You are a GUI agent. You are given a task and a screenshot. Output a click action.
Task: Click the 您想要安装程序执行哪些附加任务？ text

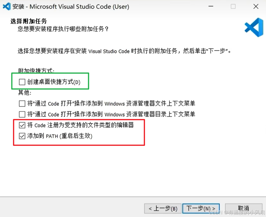point(63,29)
